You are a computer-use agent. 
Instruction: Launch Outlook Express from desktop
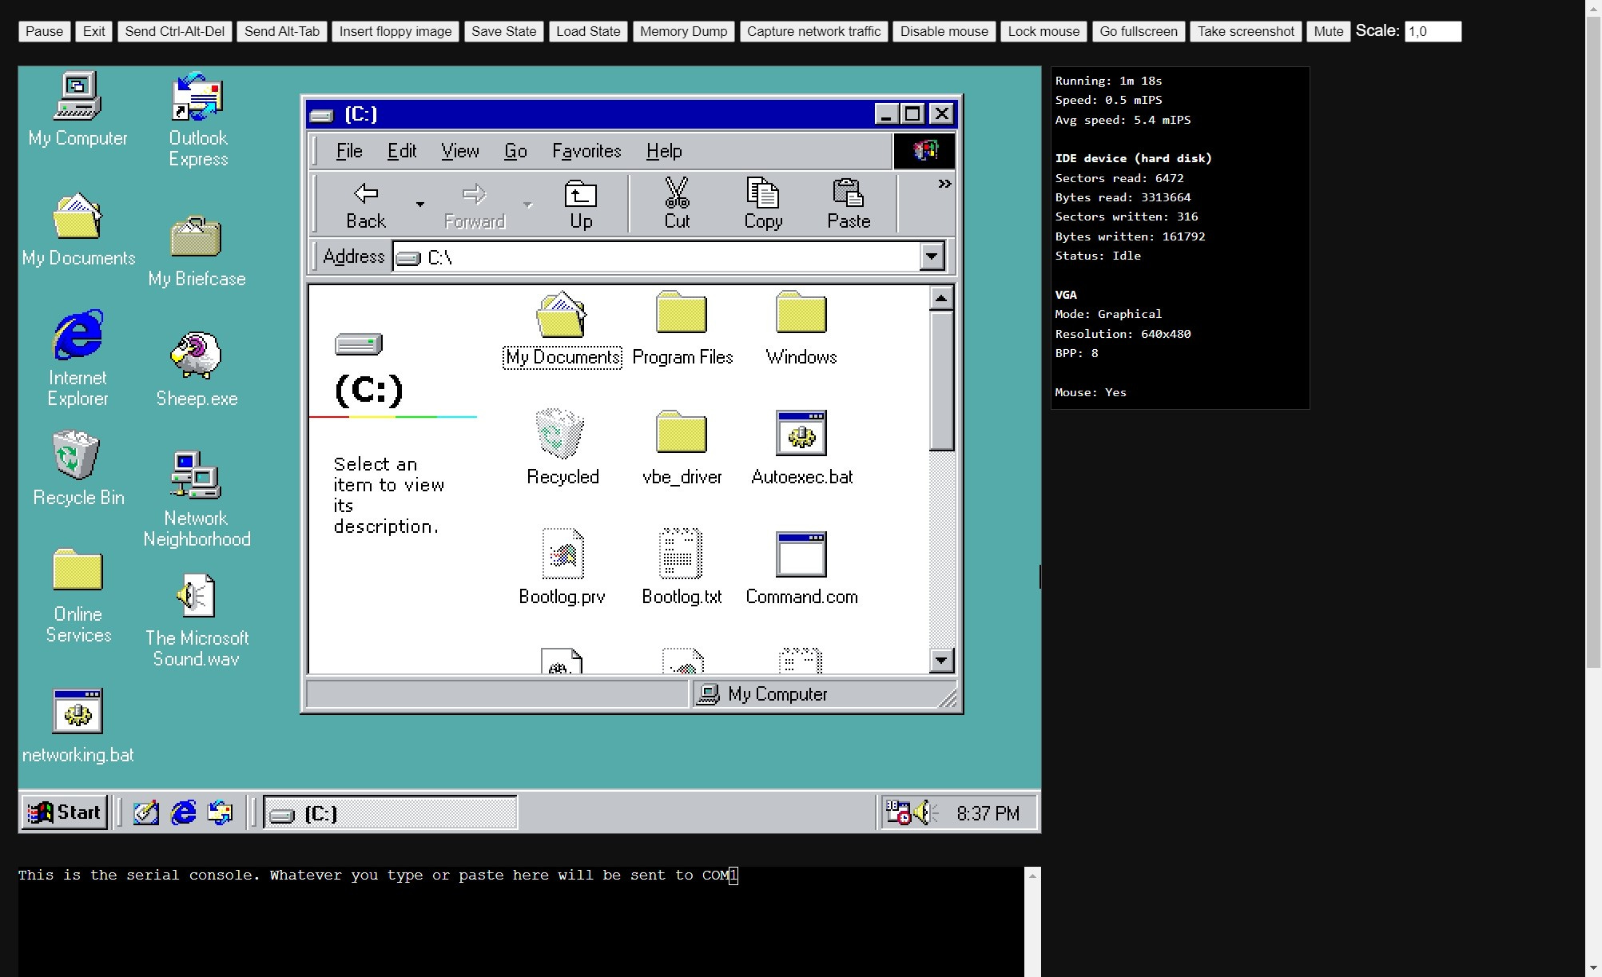pyautogui.click(x=197, y=120)
